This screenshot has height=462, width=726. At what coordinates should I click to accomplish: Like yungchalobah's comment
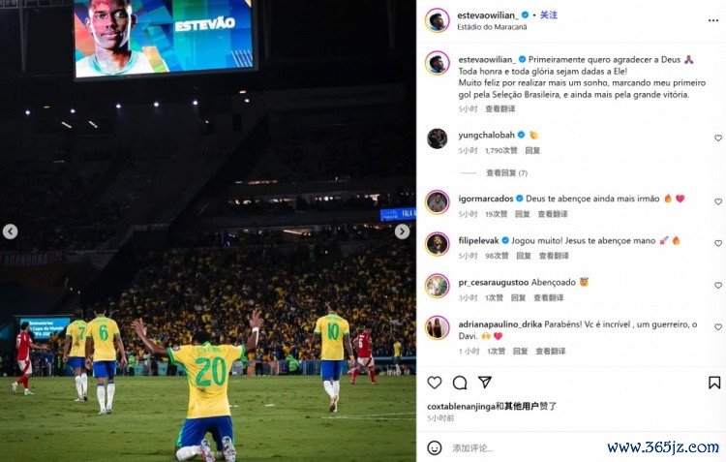[x=718, y=139]
